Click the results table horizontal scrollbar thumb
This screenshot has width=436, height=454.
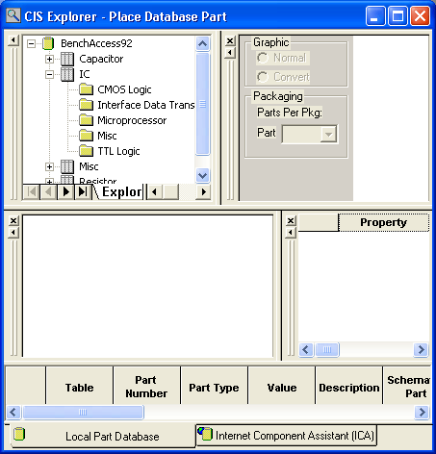(83, 412)
